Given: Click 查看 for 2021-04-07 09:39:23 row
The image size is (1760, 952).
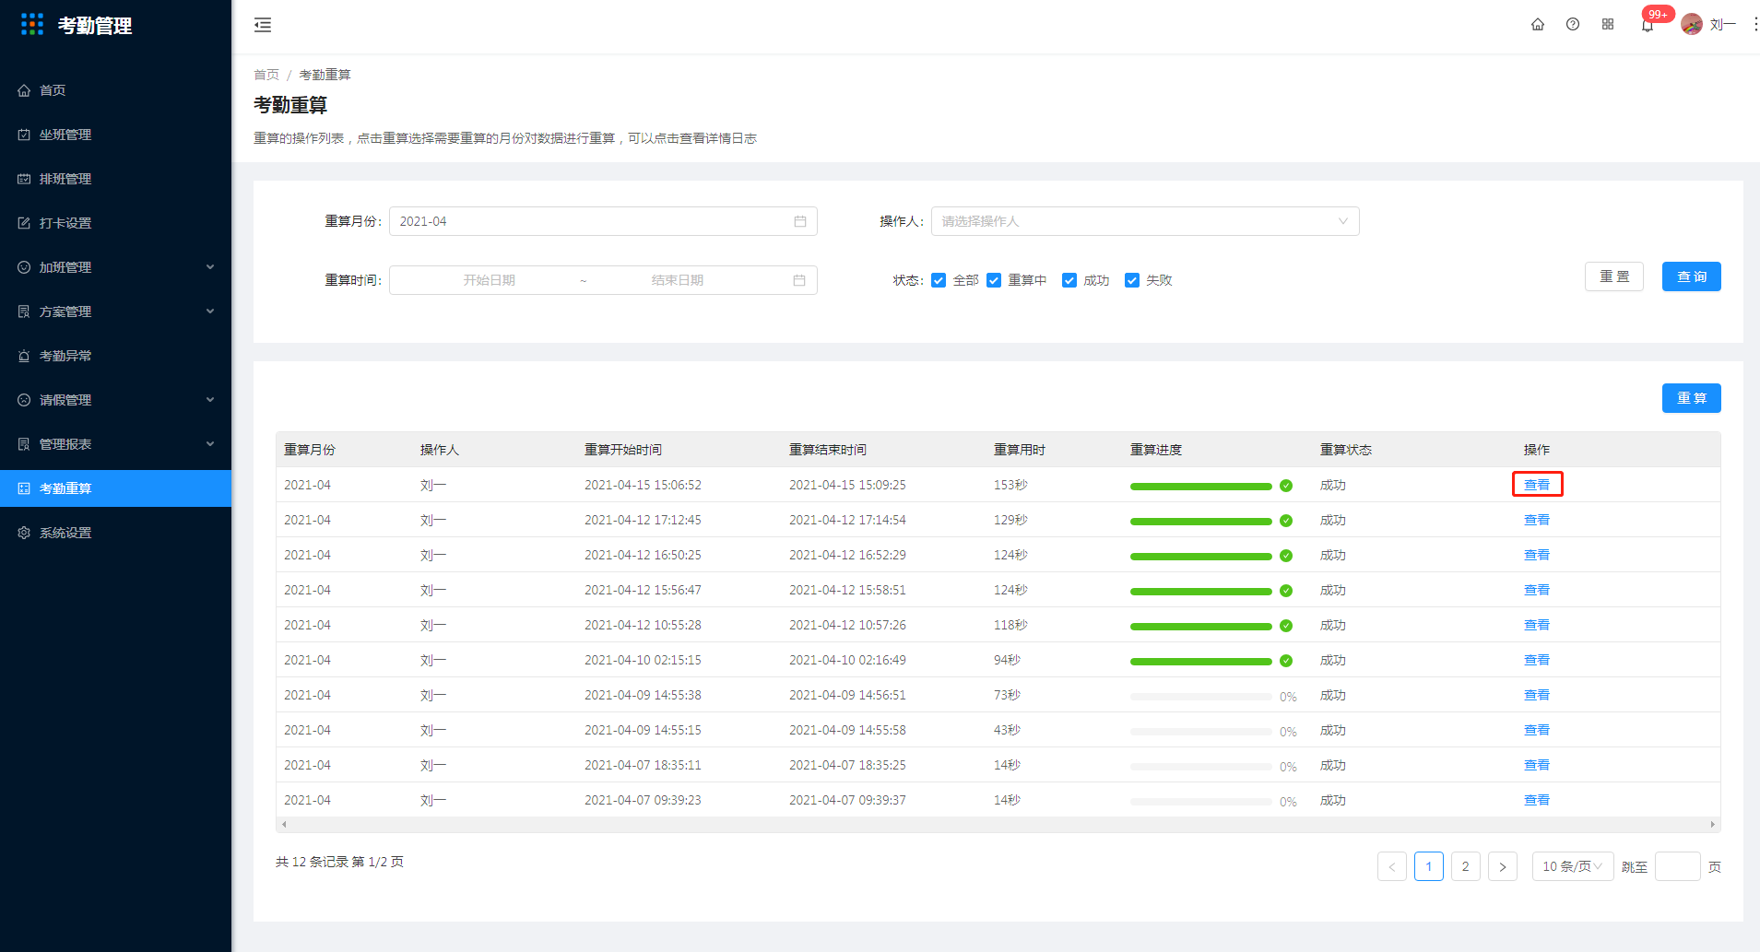Looking at the screenshot, I should point(1537,800).
